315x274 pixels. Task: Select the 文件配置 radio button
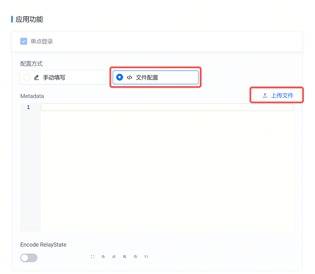(120, 77)
